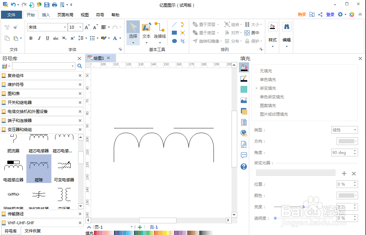Screen dimensions: 366x235
Task: Switch to the 文件恢复 bottom tab
Action: click(33, 231)
